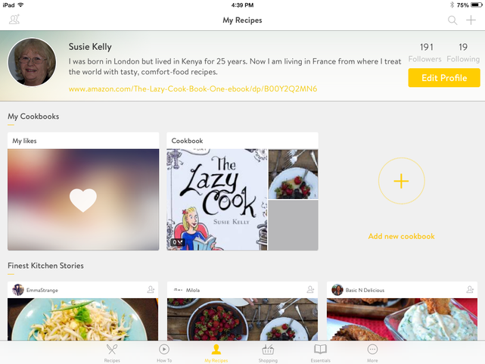Tap the plus icon in header
Viewport: 485px width, 364px height.
click(471, 20)
